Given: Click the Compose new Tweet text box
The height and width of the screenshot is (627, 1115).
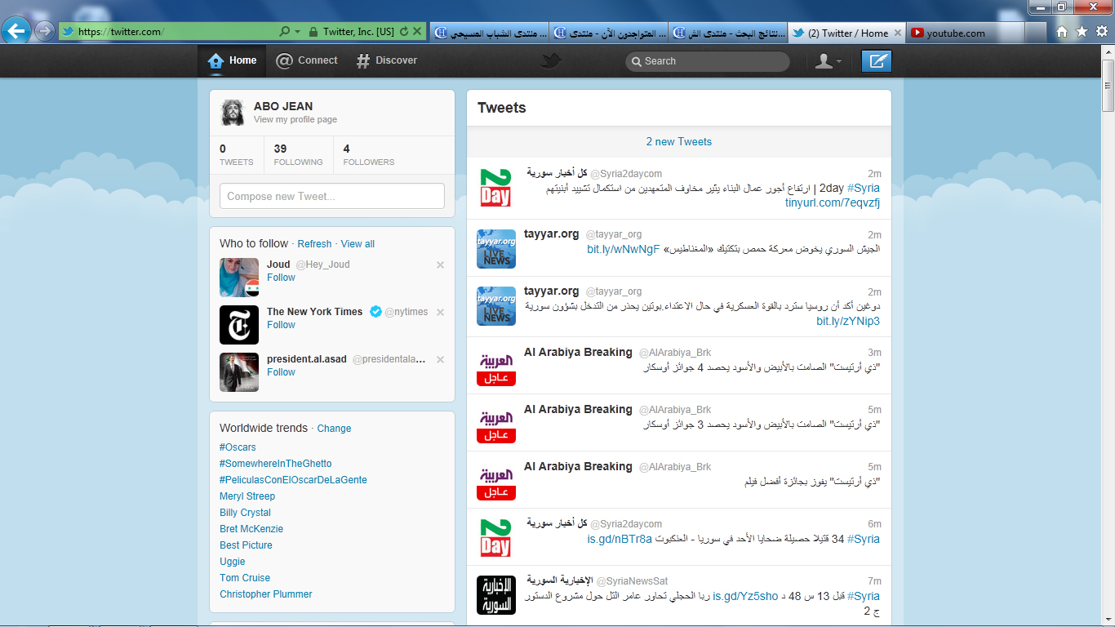Looking at the screenshot, I should point(331,196).
